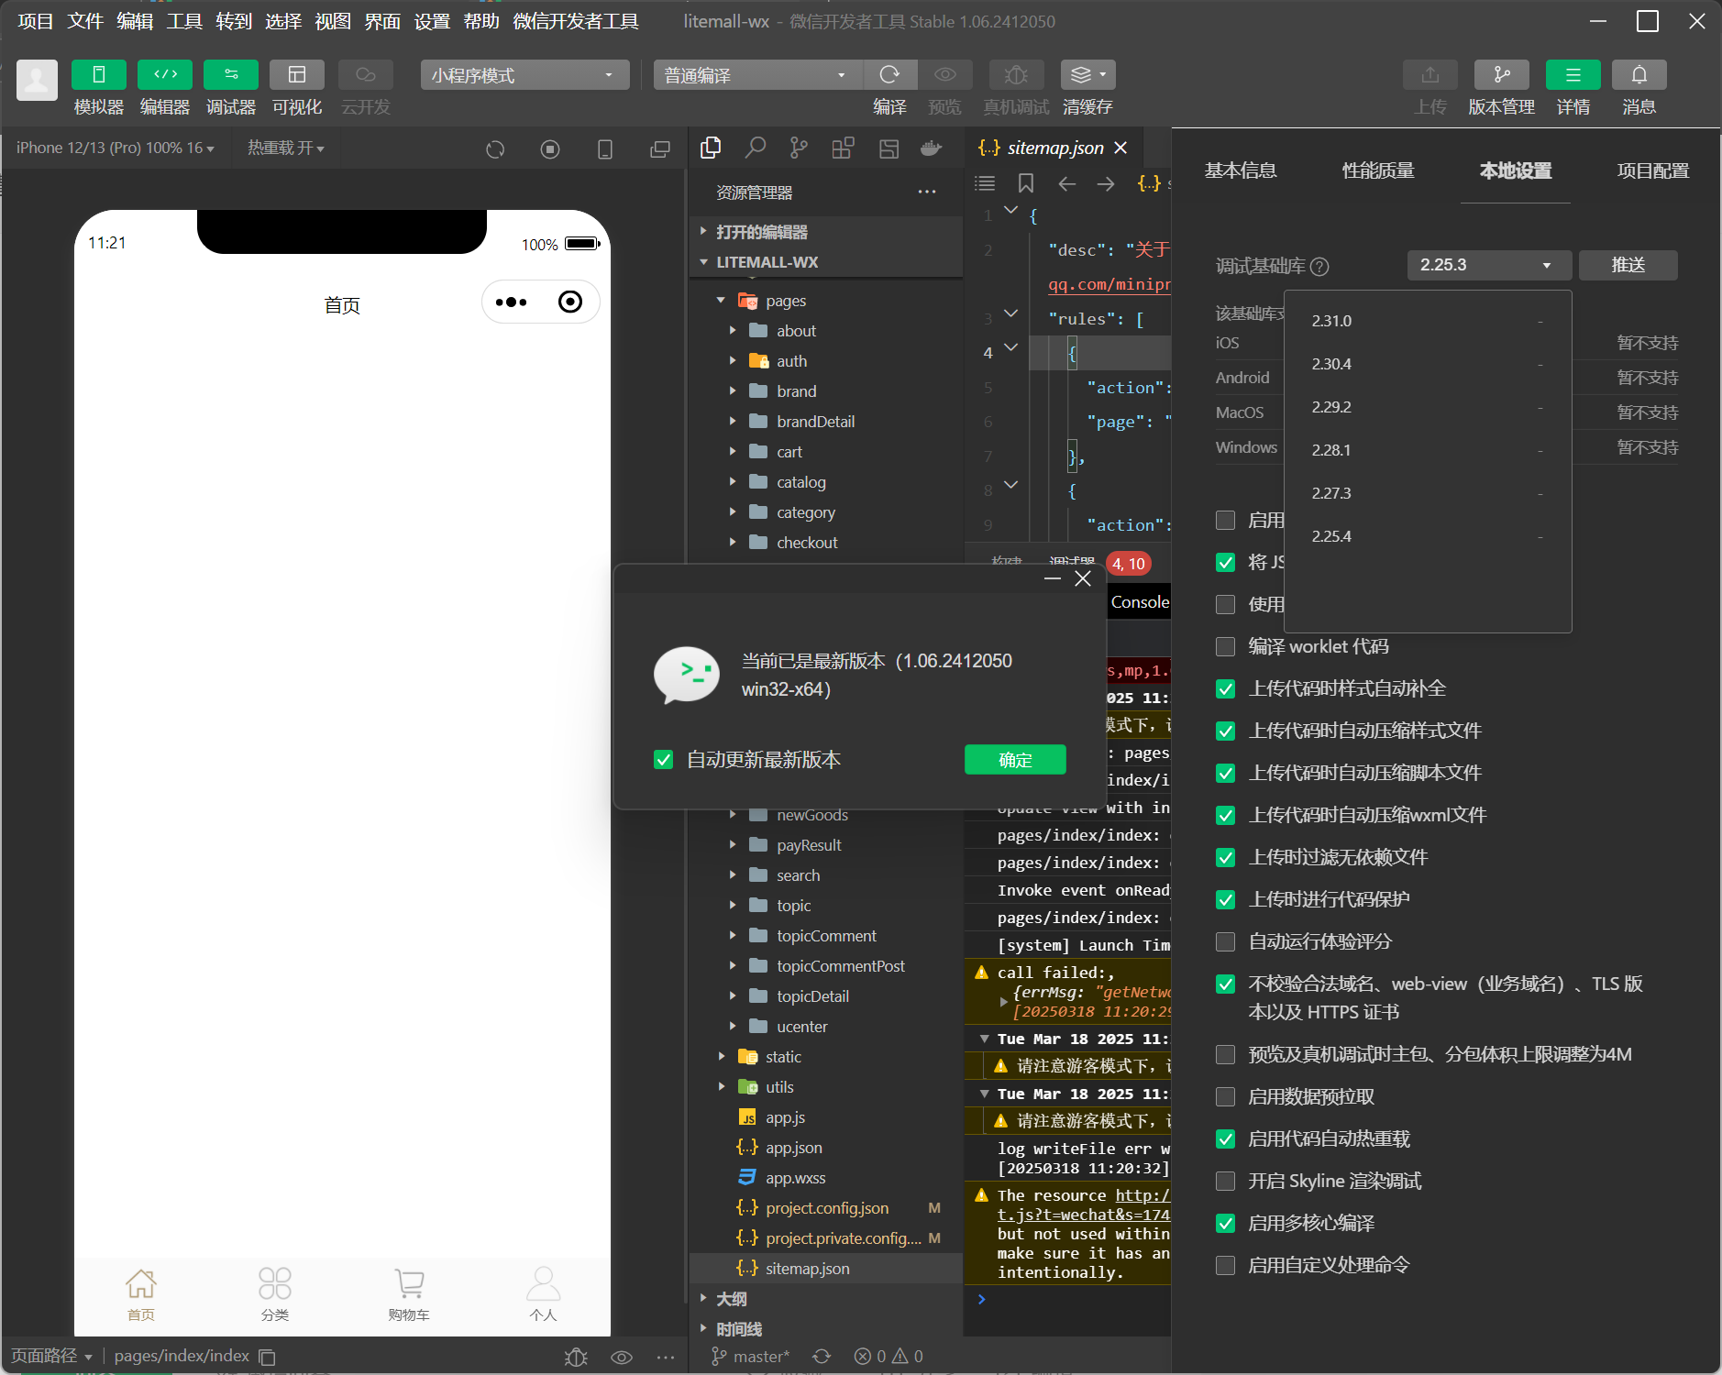Open the debug base library 2.25.3 dropdown
The width and height of the screenshot is (1722, 1375).
click(1489, 265)
